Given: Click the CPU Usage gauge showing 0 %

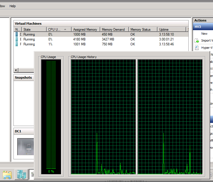Looking at the screenshot, I should [x=51, y=117].
